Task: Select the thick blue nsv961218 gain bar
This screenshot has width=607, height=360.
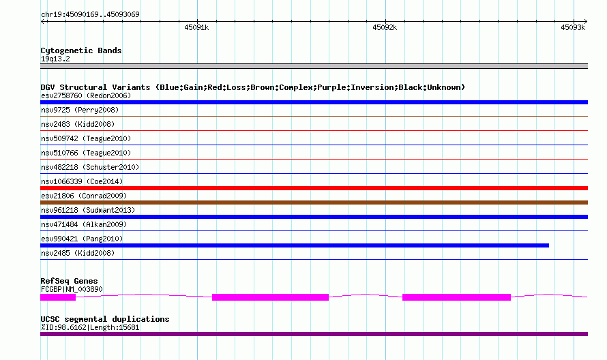Action: (314, 217)
